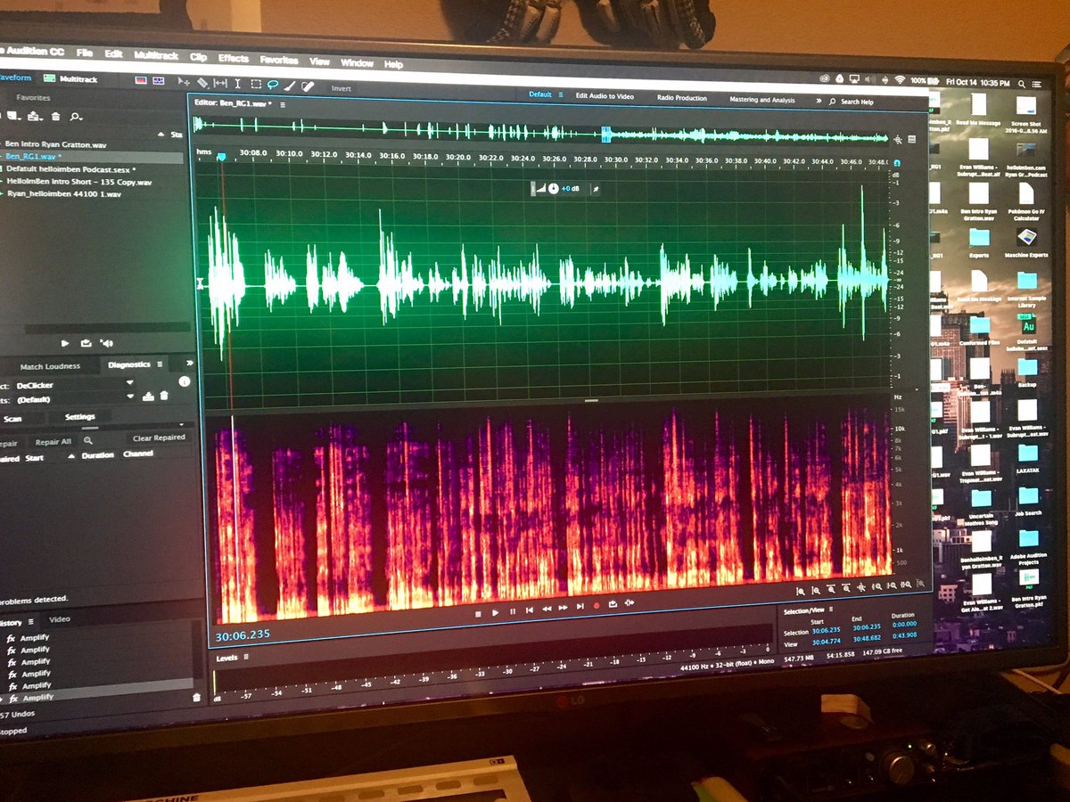The height and width of the screenshot is (802, 1070).
Task: Show the Spectral Frequency Display
Action: [x=141, y=80]
